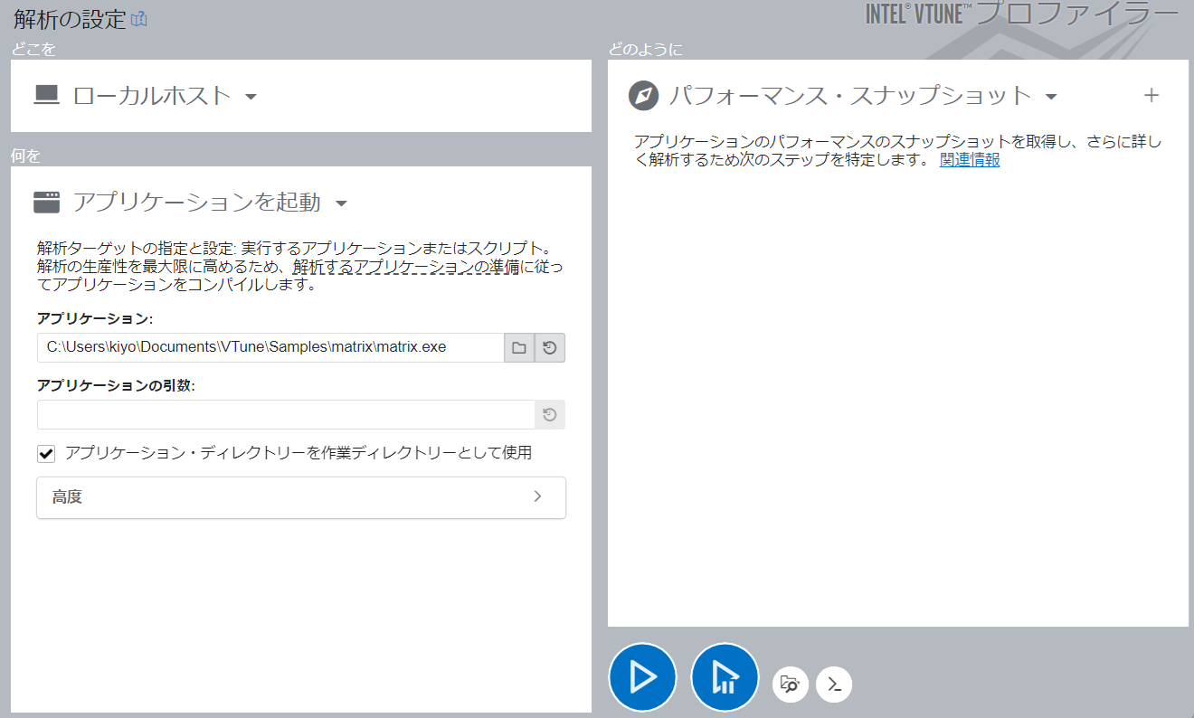Click the history icon beside the application path
1194x718 pixels.
(549, 347)
